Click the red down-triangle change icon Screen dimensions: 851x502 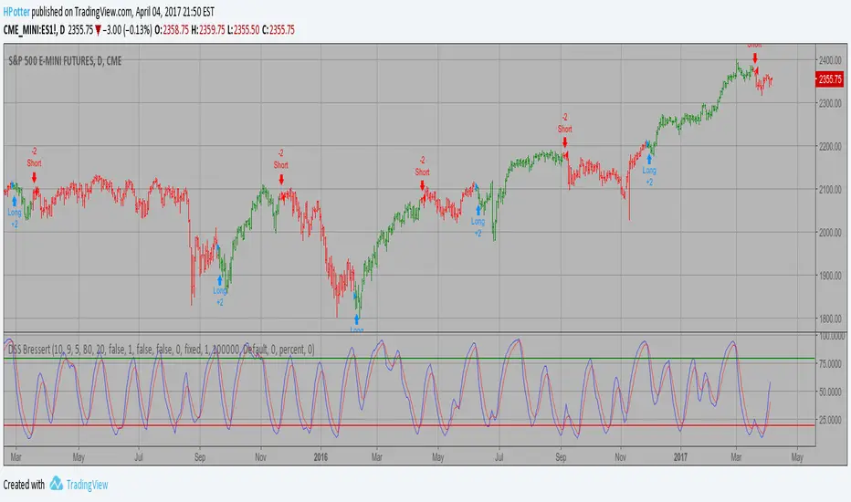click(x=98, y=30)
